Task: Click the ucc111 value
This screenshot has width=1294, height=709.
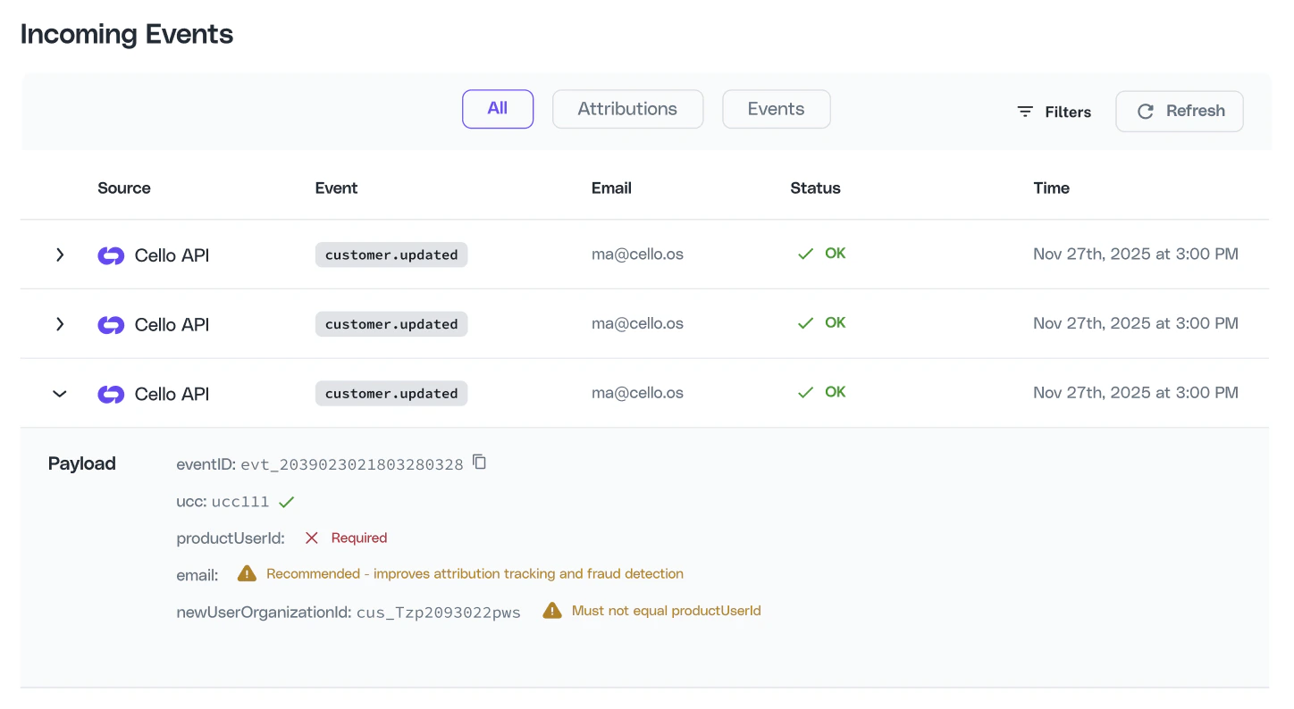Action: pos(240,502)
